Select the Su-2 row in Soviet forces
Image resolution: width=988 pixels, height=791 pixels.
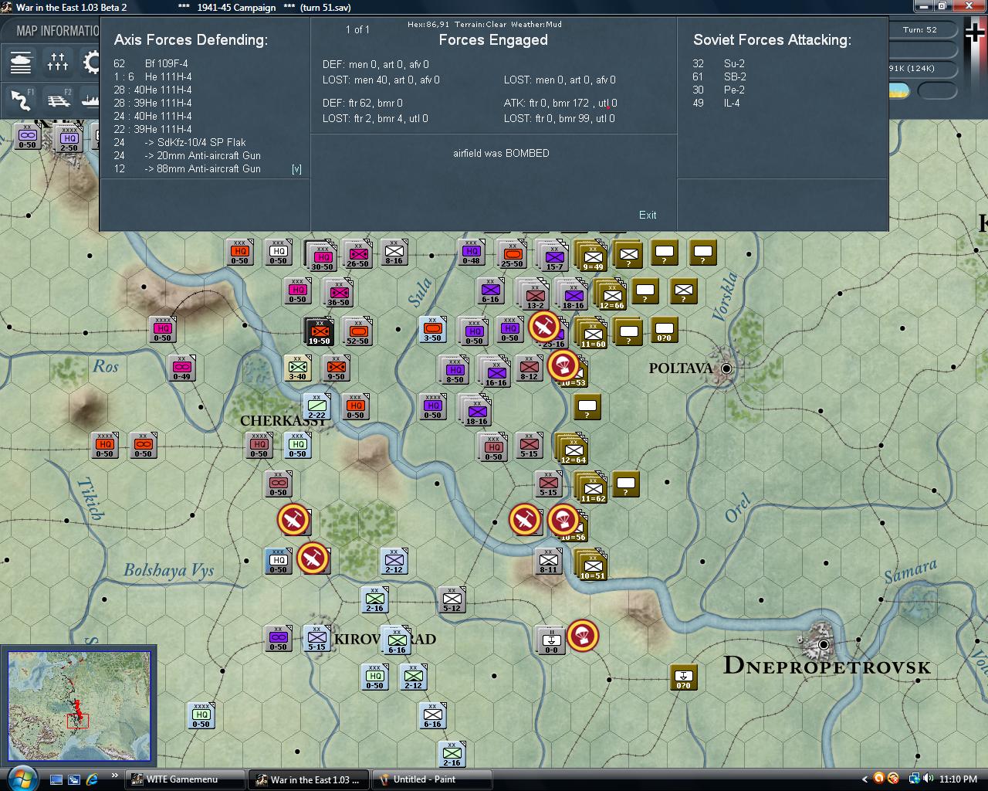coord(719,64)
